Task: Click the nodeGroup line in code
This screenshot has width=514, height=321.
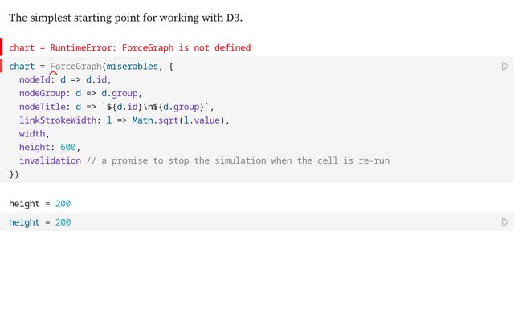Action: 80,93
